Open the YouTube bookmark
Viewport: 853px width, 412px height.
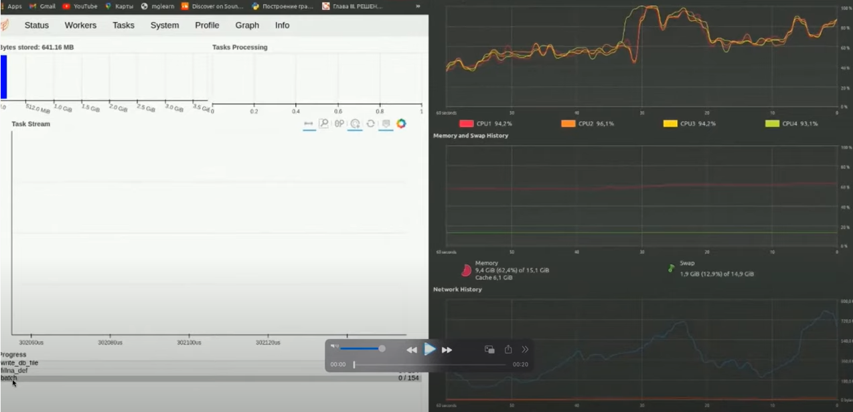[x=80, y=6]
